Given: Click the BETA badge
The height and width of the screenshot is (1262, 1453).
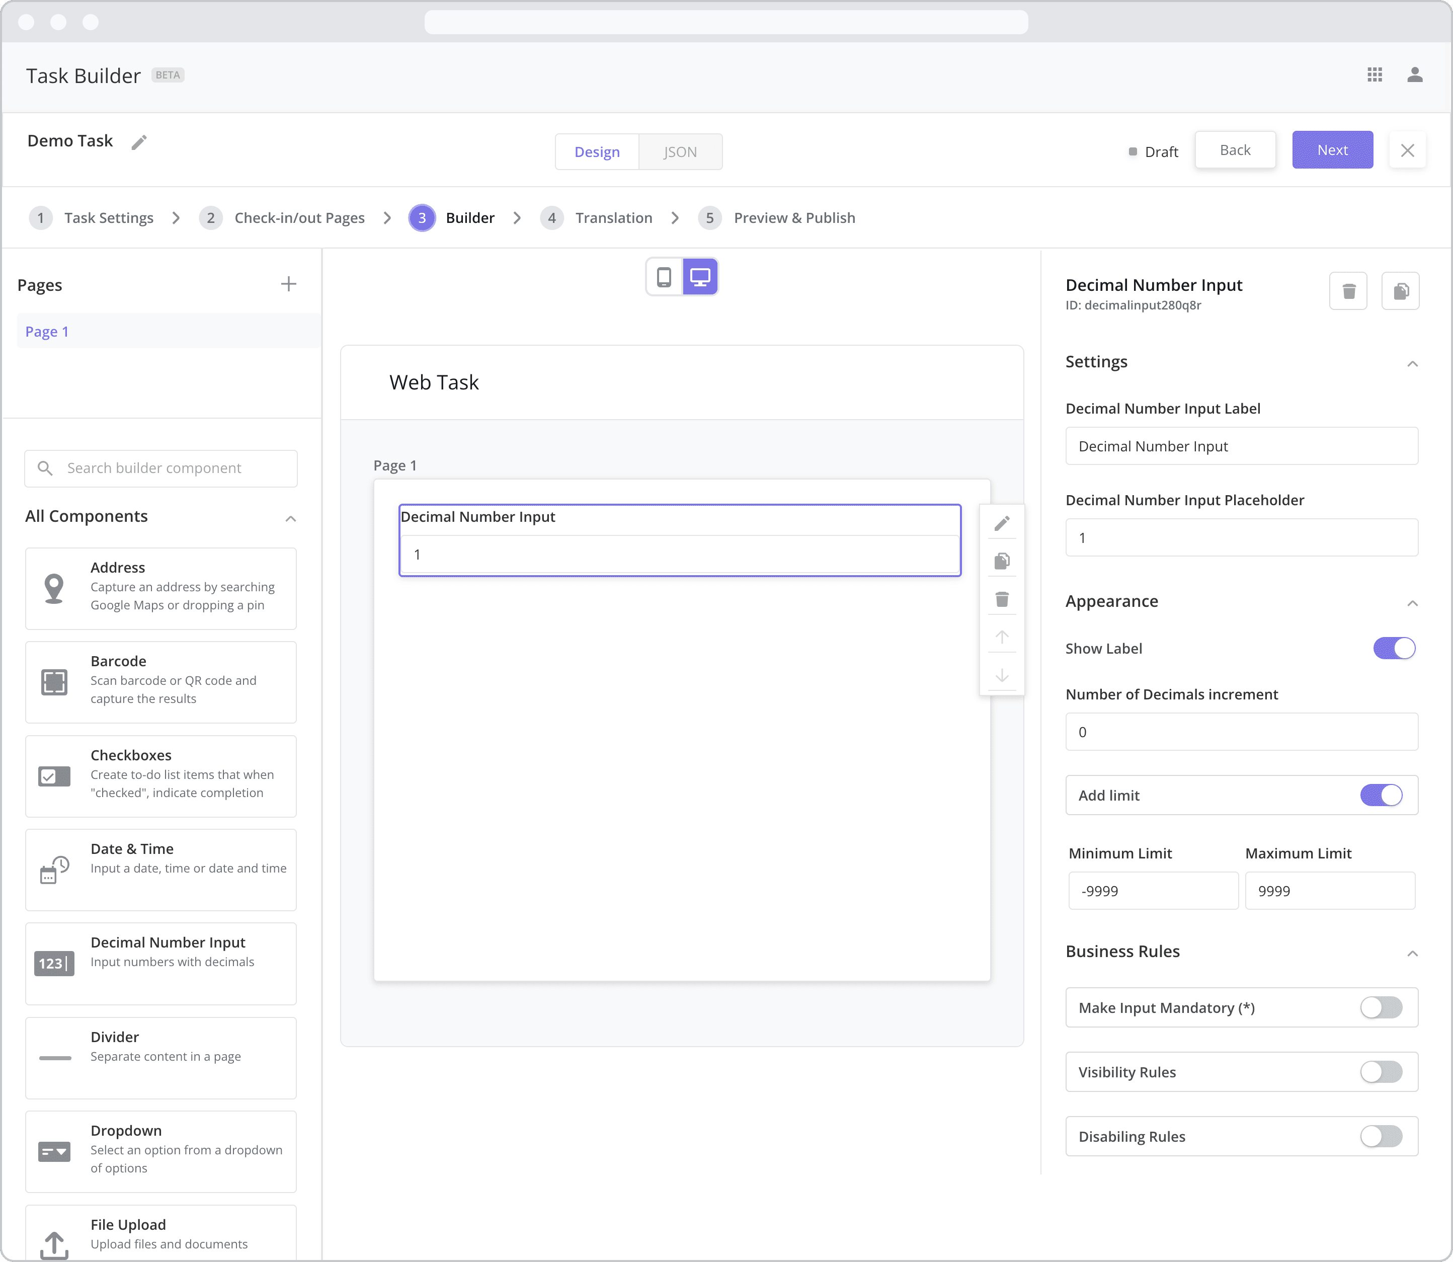Looking at the screenshot, I should [x=168, y=75].
